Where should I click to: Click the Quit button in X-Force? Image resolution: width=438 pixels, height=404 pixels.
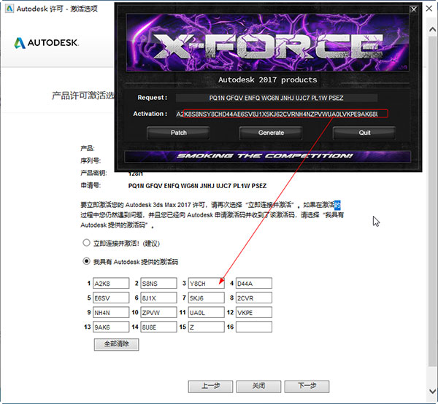(x=364, y=133)
